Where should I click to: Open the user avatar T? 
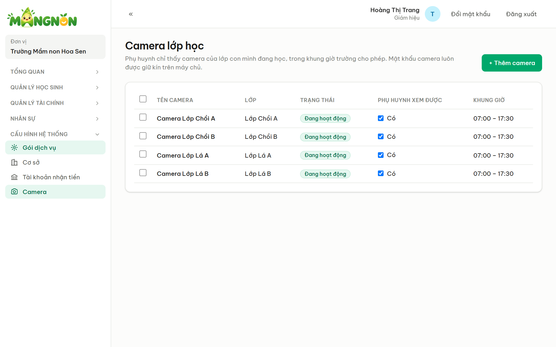click(x=432, y=14)
